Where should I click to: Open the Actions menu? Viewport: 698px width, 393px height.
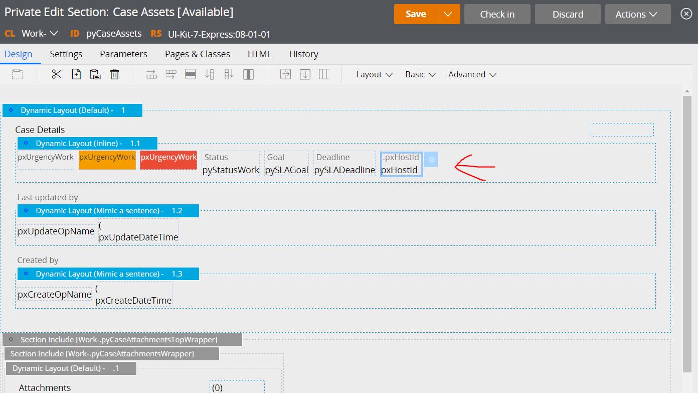click(637, 14)
